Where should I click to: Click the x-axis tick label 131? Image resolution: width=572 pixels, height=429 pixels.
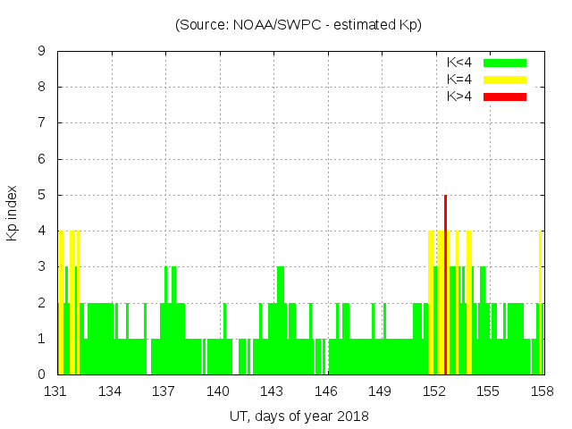[x=56, y=391]
